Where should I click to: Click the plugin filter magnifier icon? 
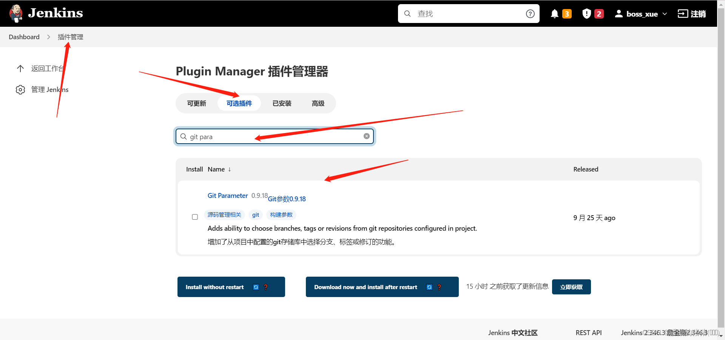click(184, 136)
